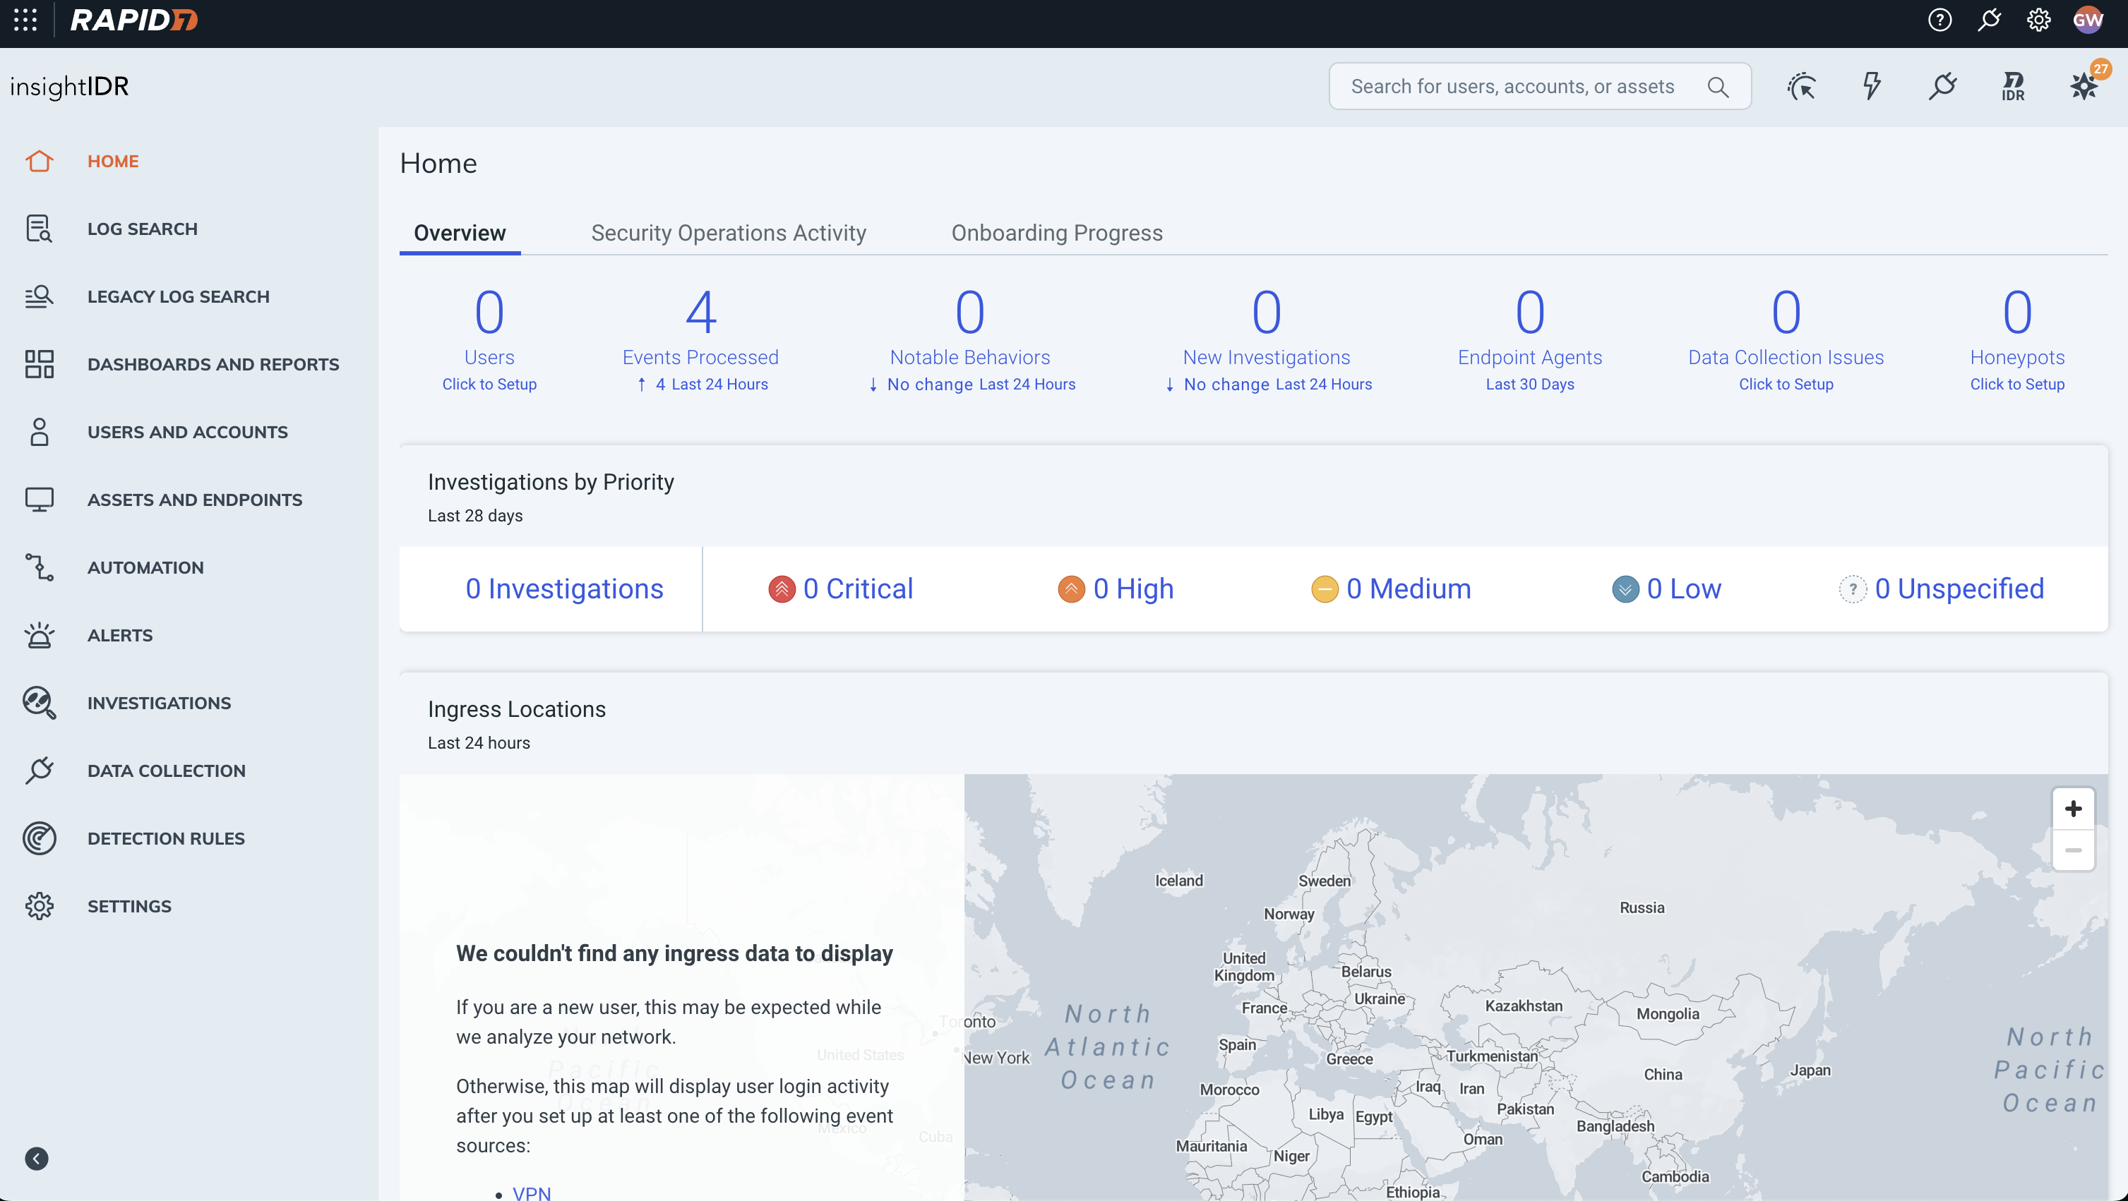Screen dimensions: 2128x1201
Task: Click the search magnifier icon
Action: pos(1718,87)
